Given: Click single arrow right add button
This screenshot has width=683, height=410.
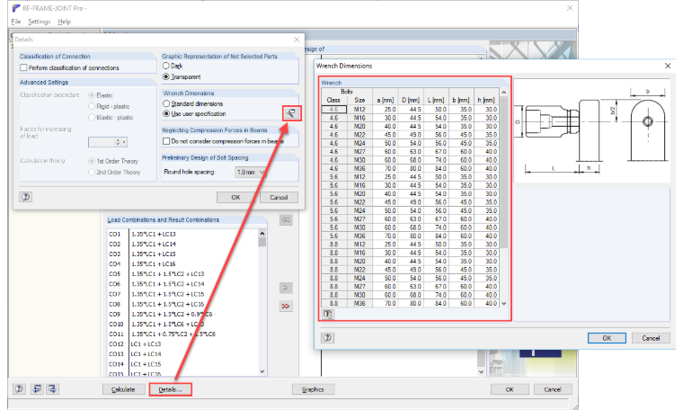Looking at the screenshot, I should pos(286,288).
